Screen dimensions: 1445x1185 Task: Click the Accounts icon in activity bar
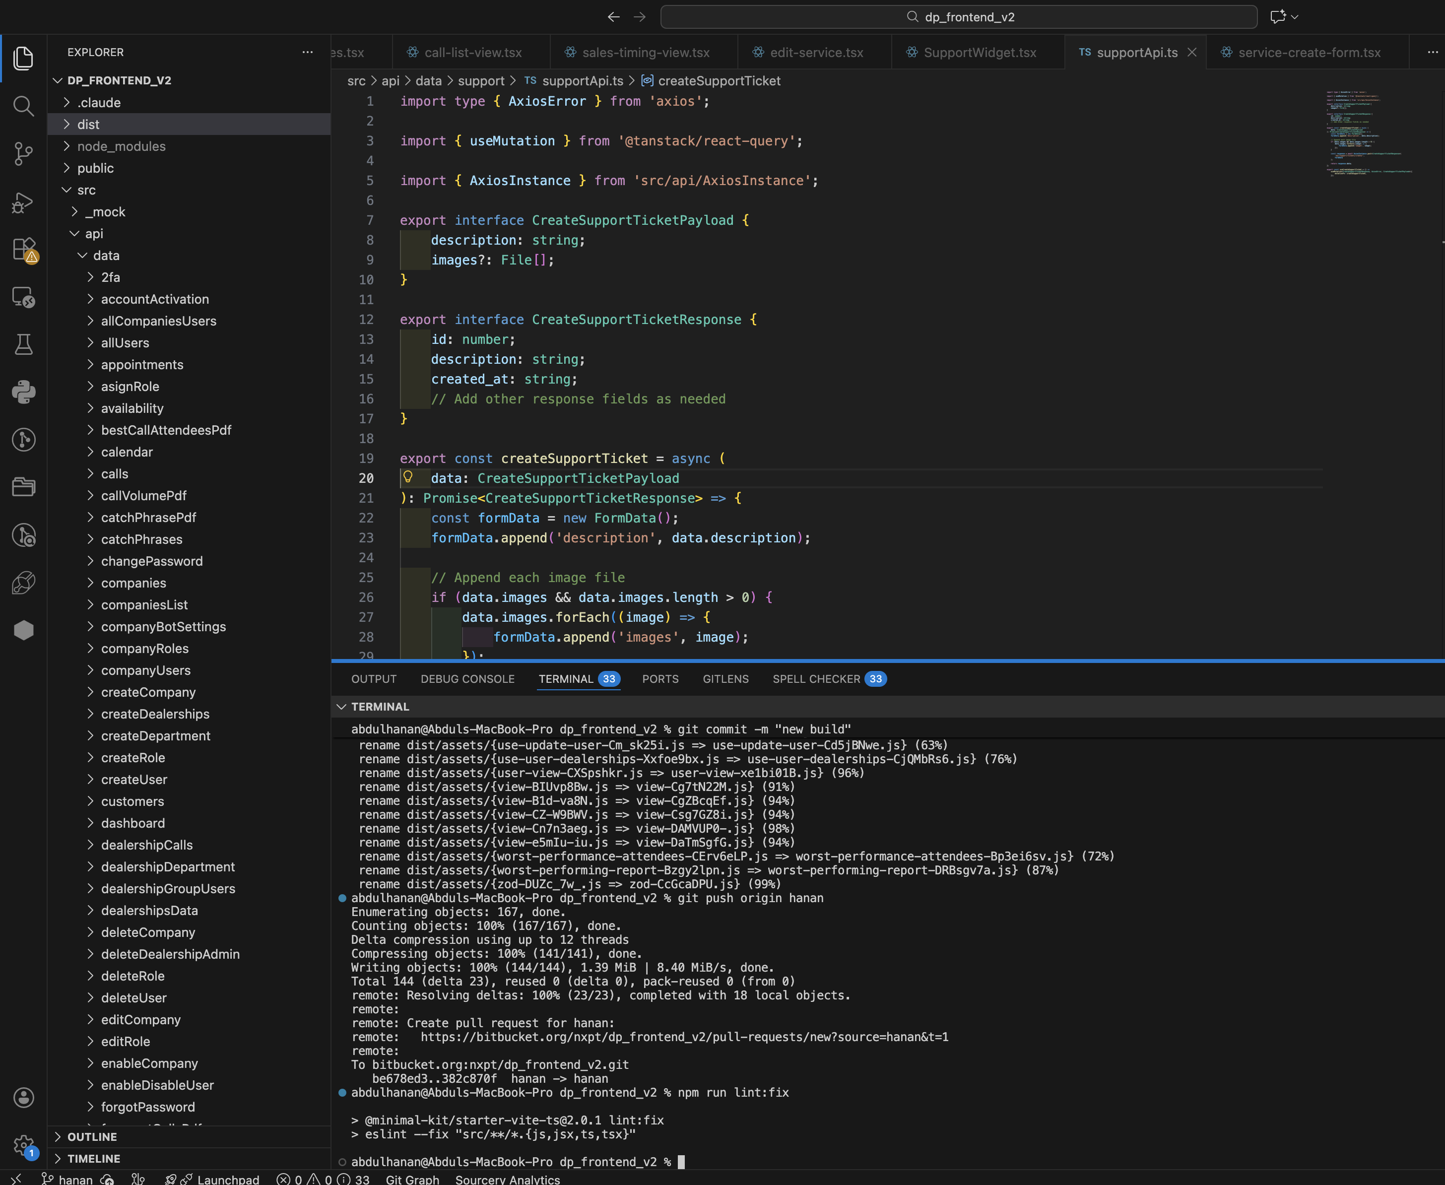23,1097
